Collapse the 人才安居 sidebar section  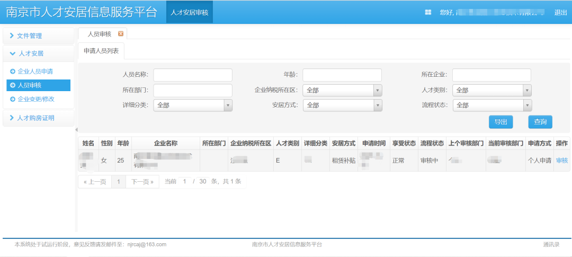coord(38,54)
